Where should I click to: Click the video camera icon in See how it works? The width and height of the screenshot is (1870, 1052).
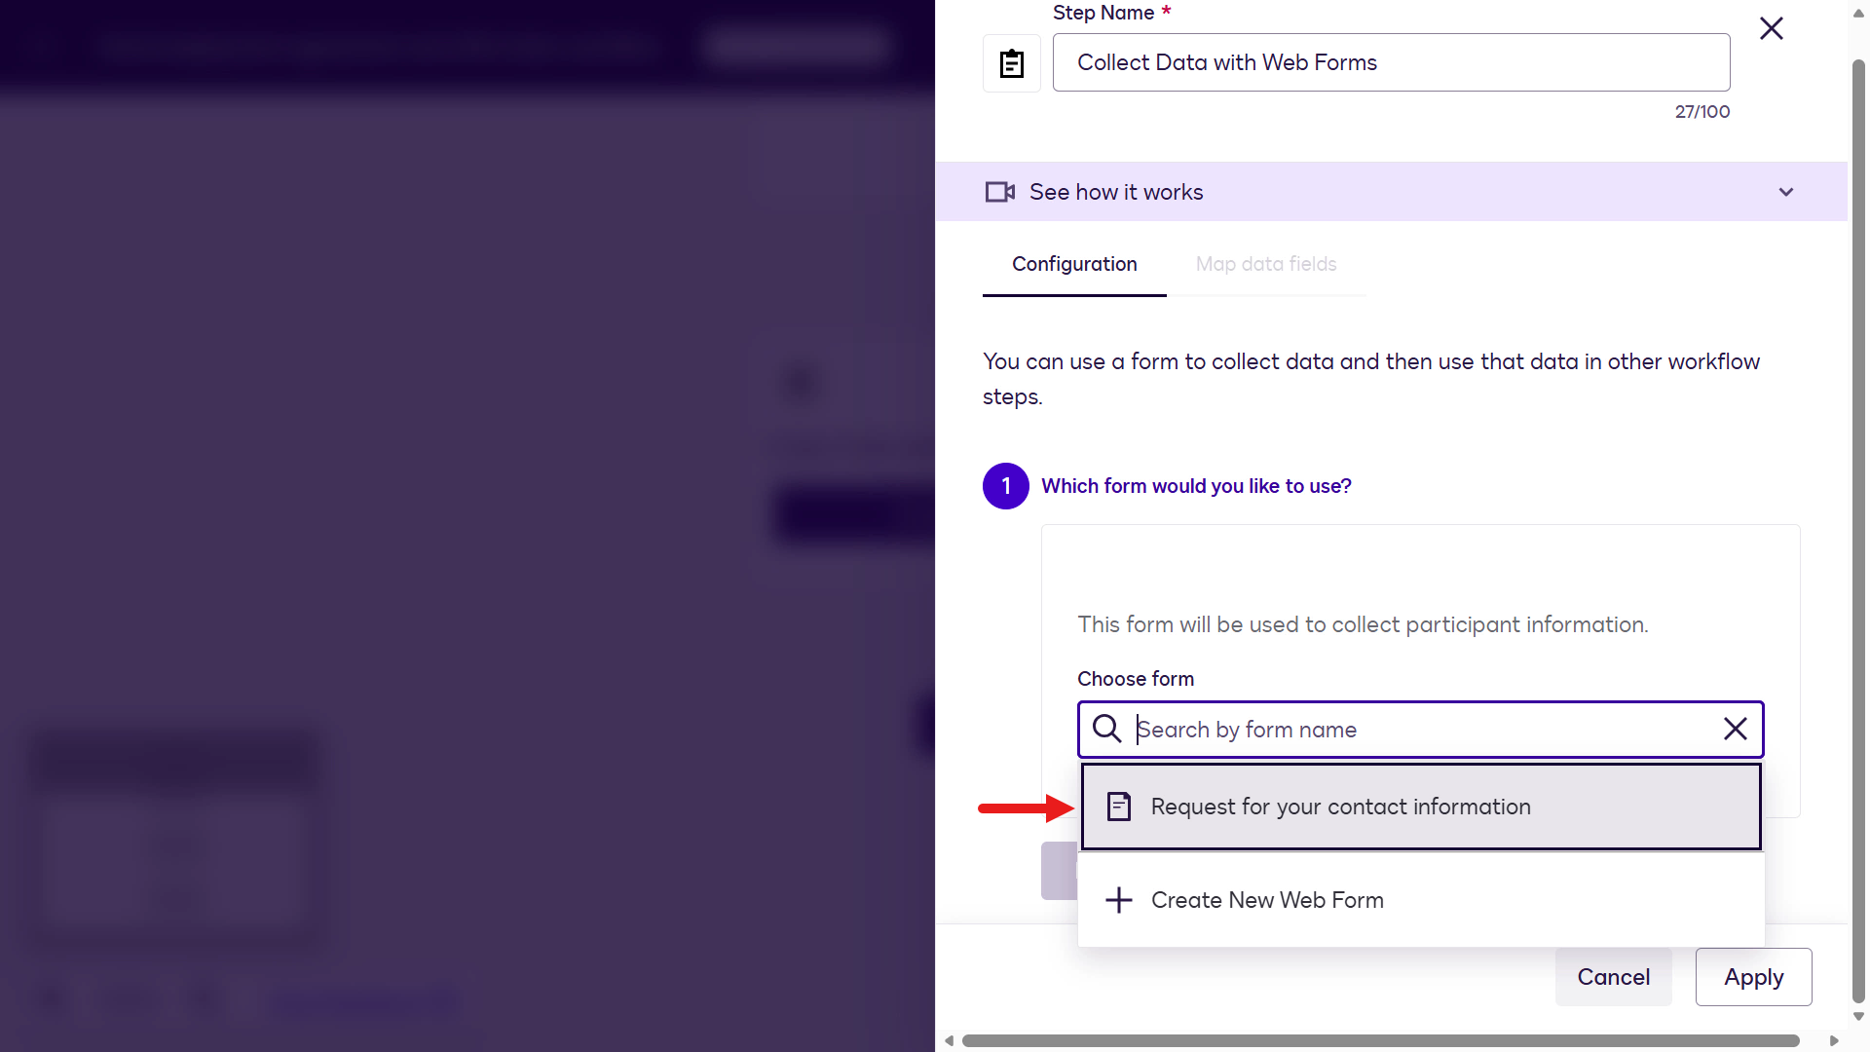pos(1000,192)
